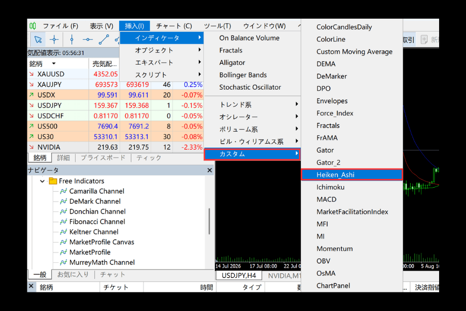Choose Ichimoku custom indicator
466x311 pixels.
[352, 187]
